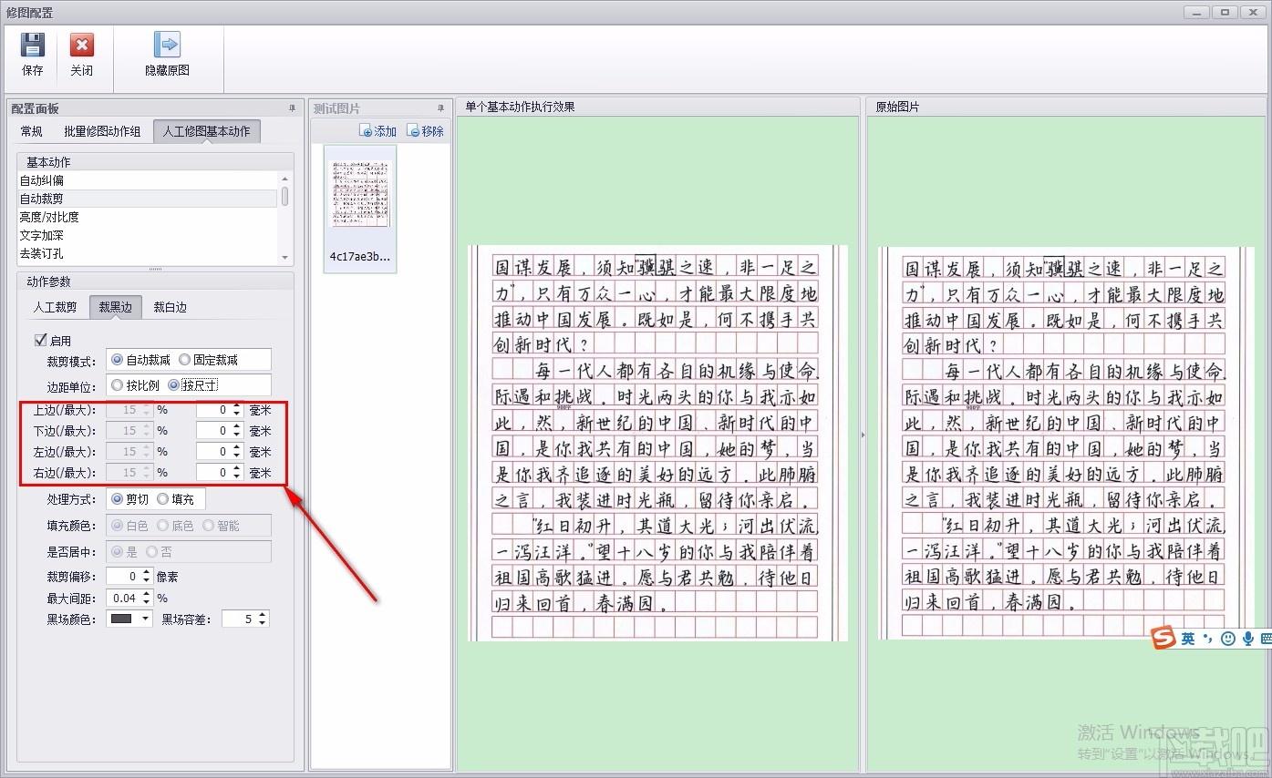Open the 裁白边 parameters tab
1272x778 pixels.
170,307
